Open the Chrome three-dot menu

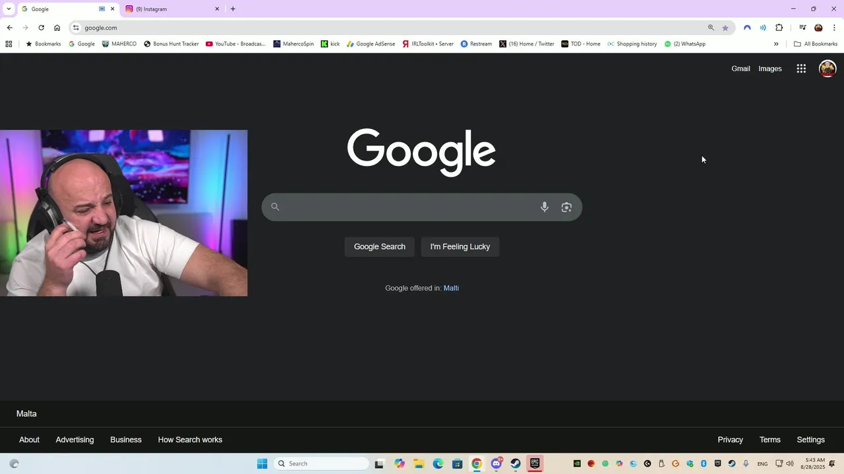[x=834, y=28]
